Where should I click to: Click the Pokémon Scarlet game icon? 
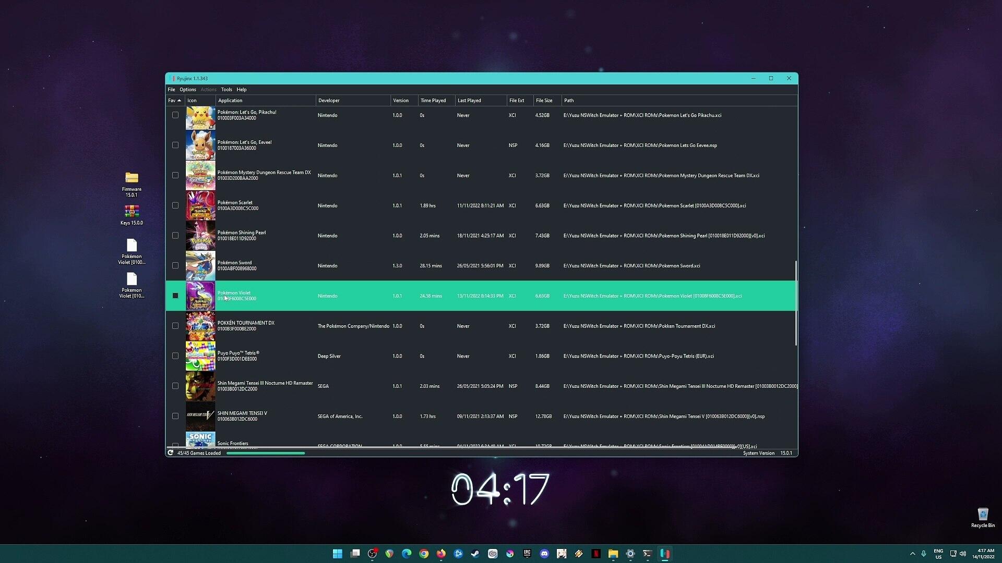point(200,205)
